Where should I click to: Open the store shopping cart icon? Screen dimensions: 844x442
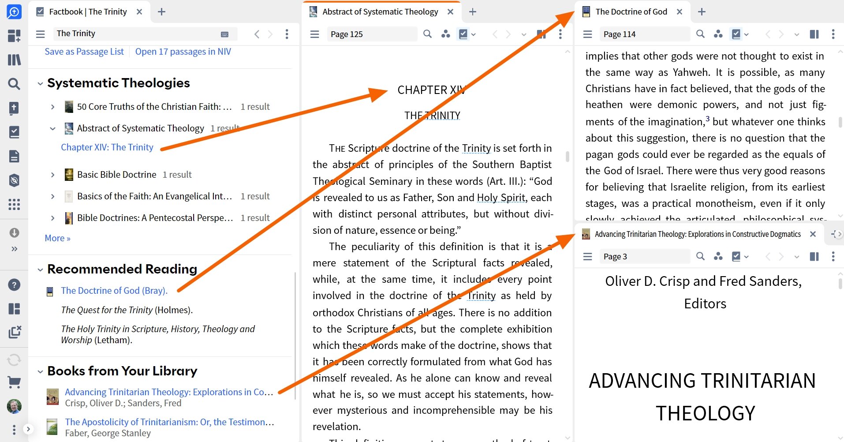14,382
